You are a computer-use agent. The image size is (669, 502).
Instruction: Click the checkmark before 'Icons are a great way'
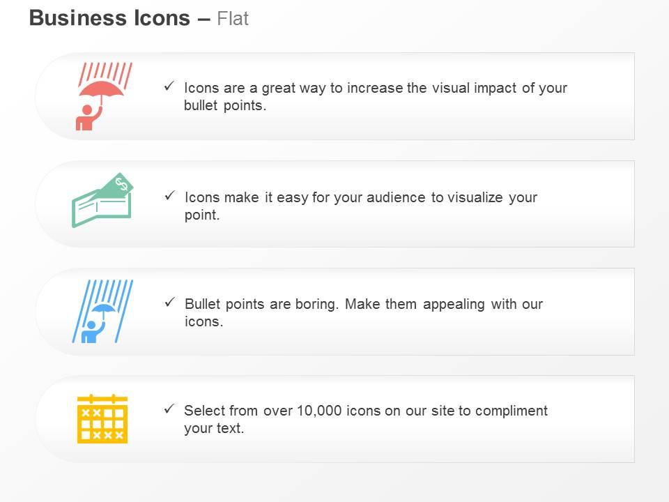169,86
